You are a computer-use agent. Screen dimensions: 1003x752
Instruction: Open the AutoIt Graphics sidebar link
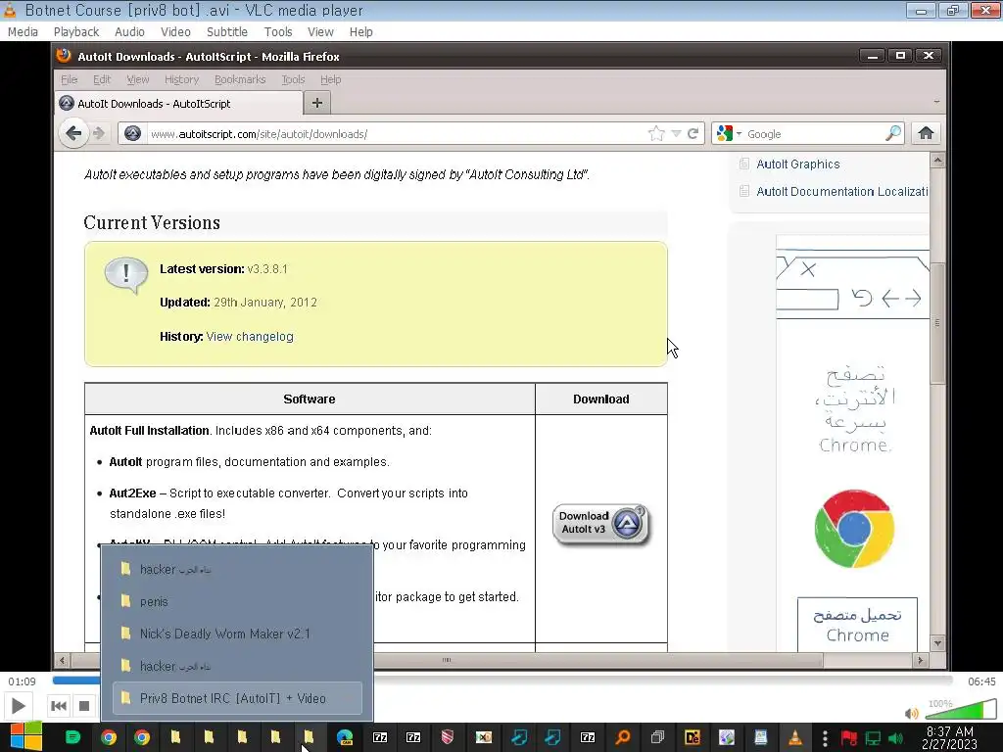[x=797, y=164]
